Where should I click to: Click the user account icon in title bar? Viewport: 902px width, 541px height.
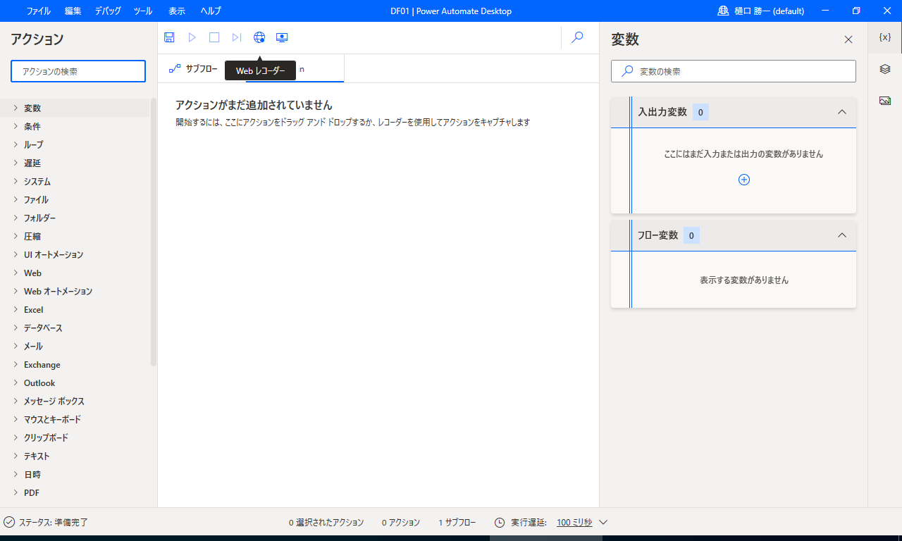(x=723, y=11)
